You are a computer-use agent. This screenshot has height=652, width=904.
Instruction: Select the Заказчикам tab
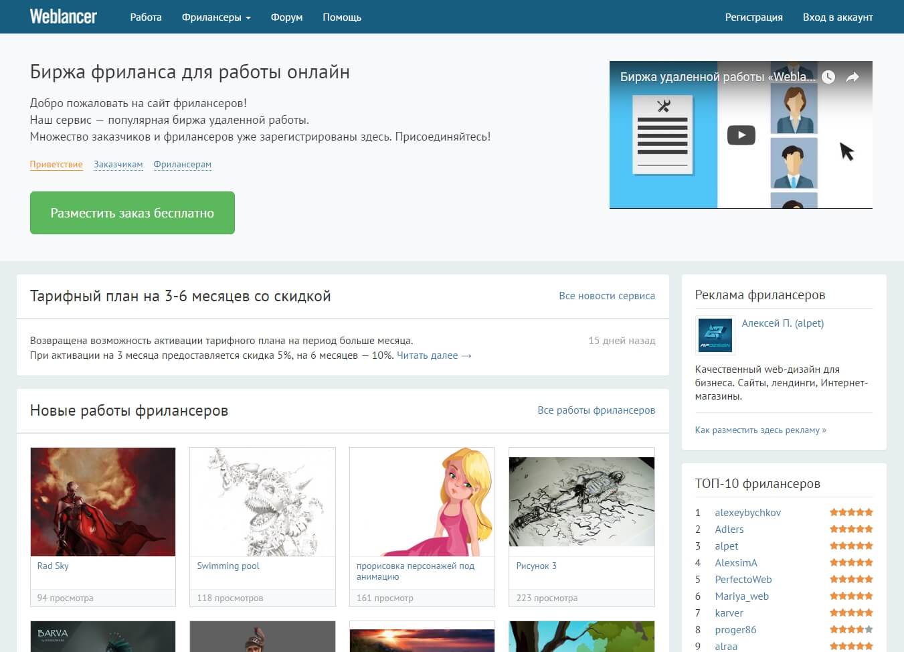118,165
